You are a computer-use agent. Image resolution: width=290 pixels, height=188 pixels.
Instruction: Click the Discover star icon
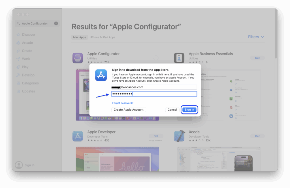18,35
